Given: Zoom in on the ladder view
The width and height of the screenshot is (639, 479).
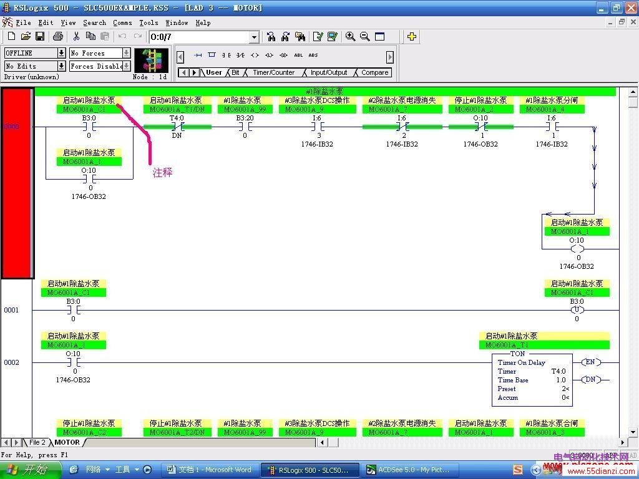Looking at the screenshot, I should point(350,37).
